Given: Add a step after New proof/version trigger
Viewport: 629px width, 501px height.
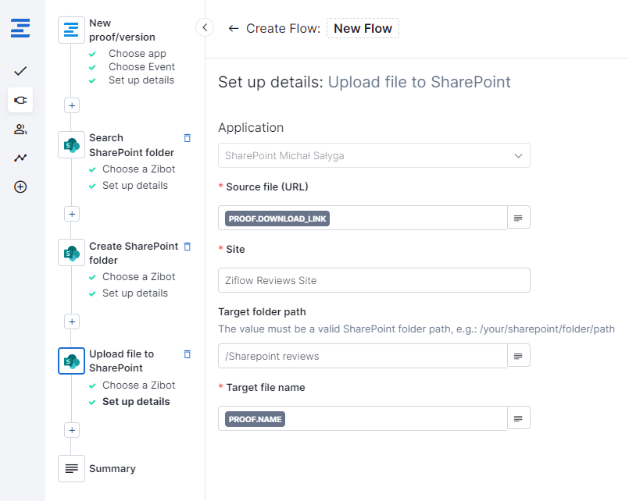Looking at the screenshot, I should tap(72, 105).
